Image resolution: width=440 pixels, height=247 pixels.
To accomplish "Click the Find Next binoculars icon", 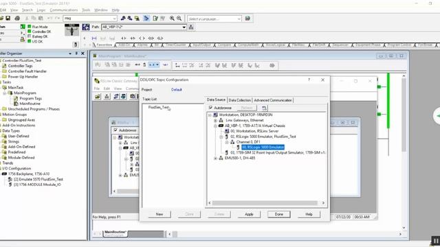I will [130, 19].
